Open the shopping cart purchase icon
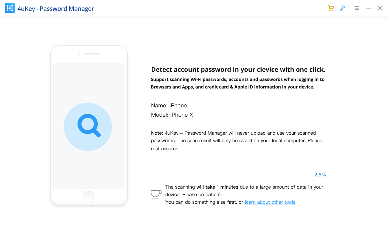 point(331,8)
